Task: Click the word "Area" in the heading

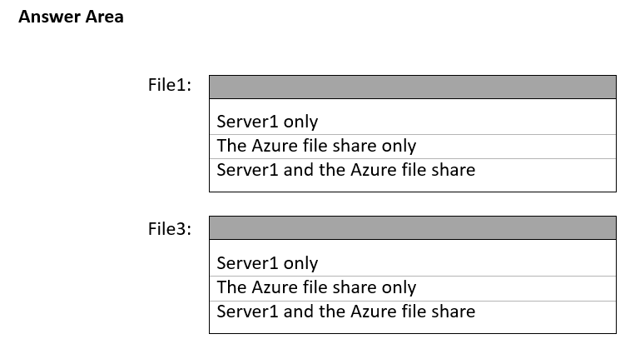Action: pos(104,17)
